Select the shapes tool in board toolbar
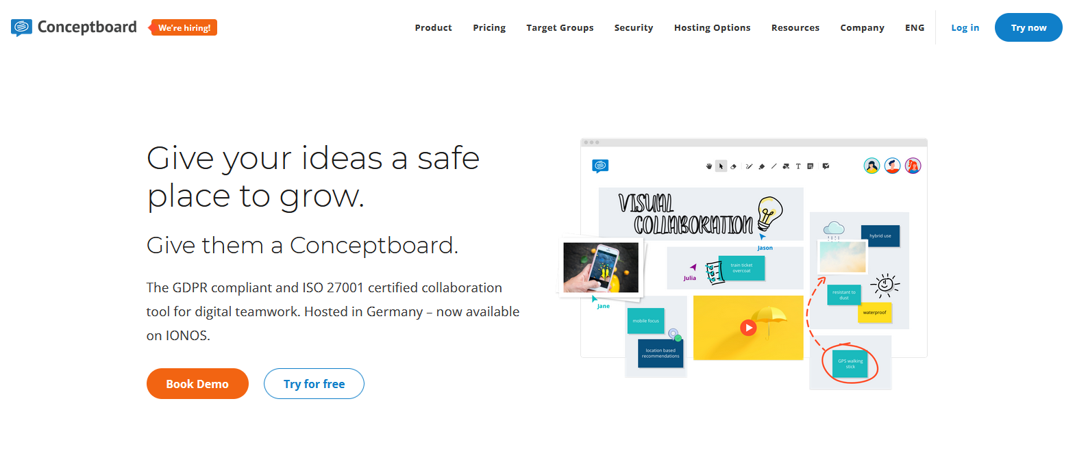1075x475 pixels. coord(786,166)
